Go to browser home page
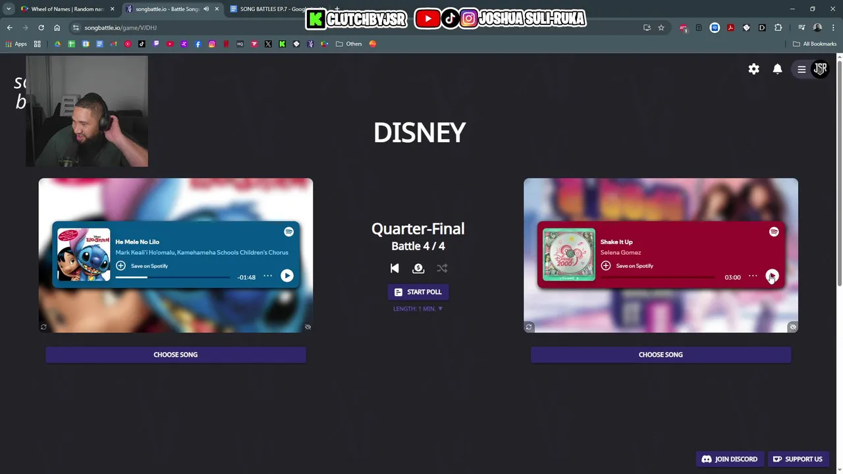This screenshot has width=843, height=474. pos(57,28)
